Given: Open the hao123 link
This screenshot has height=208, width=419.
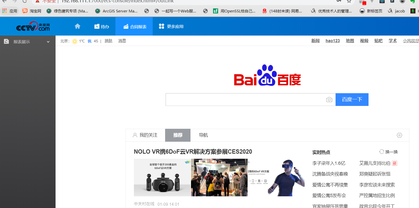Looking at the screenshot, I should pyautogui.click(x=333, y=41).
